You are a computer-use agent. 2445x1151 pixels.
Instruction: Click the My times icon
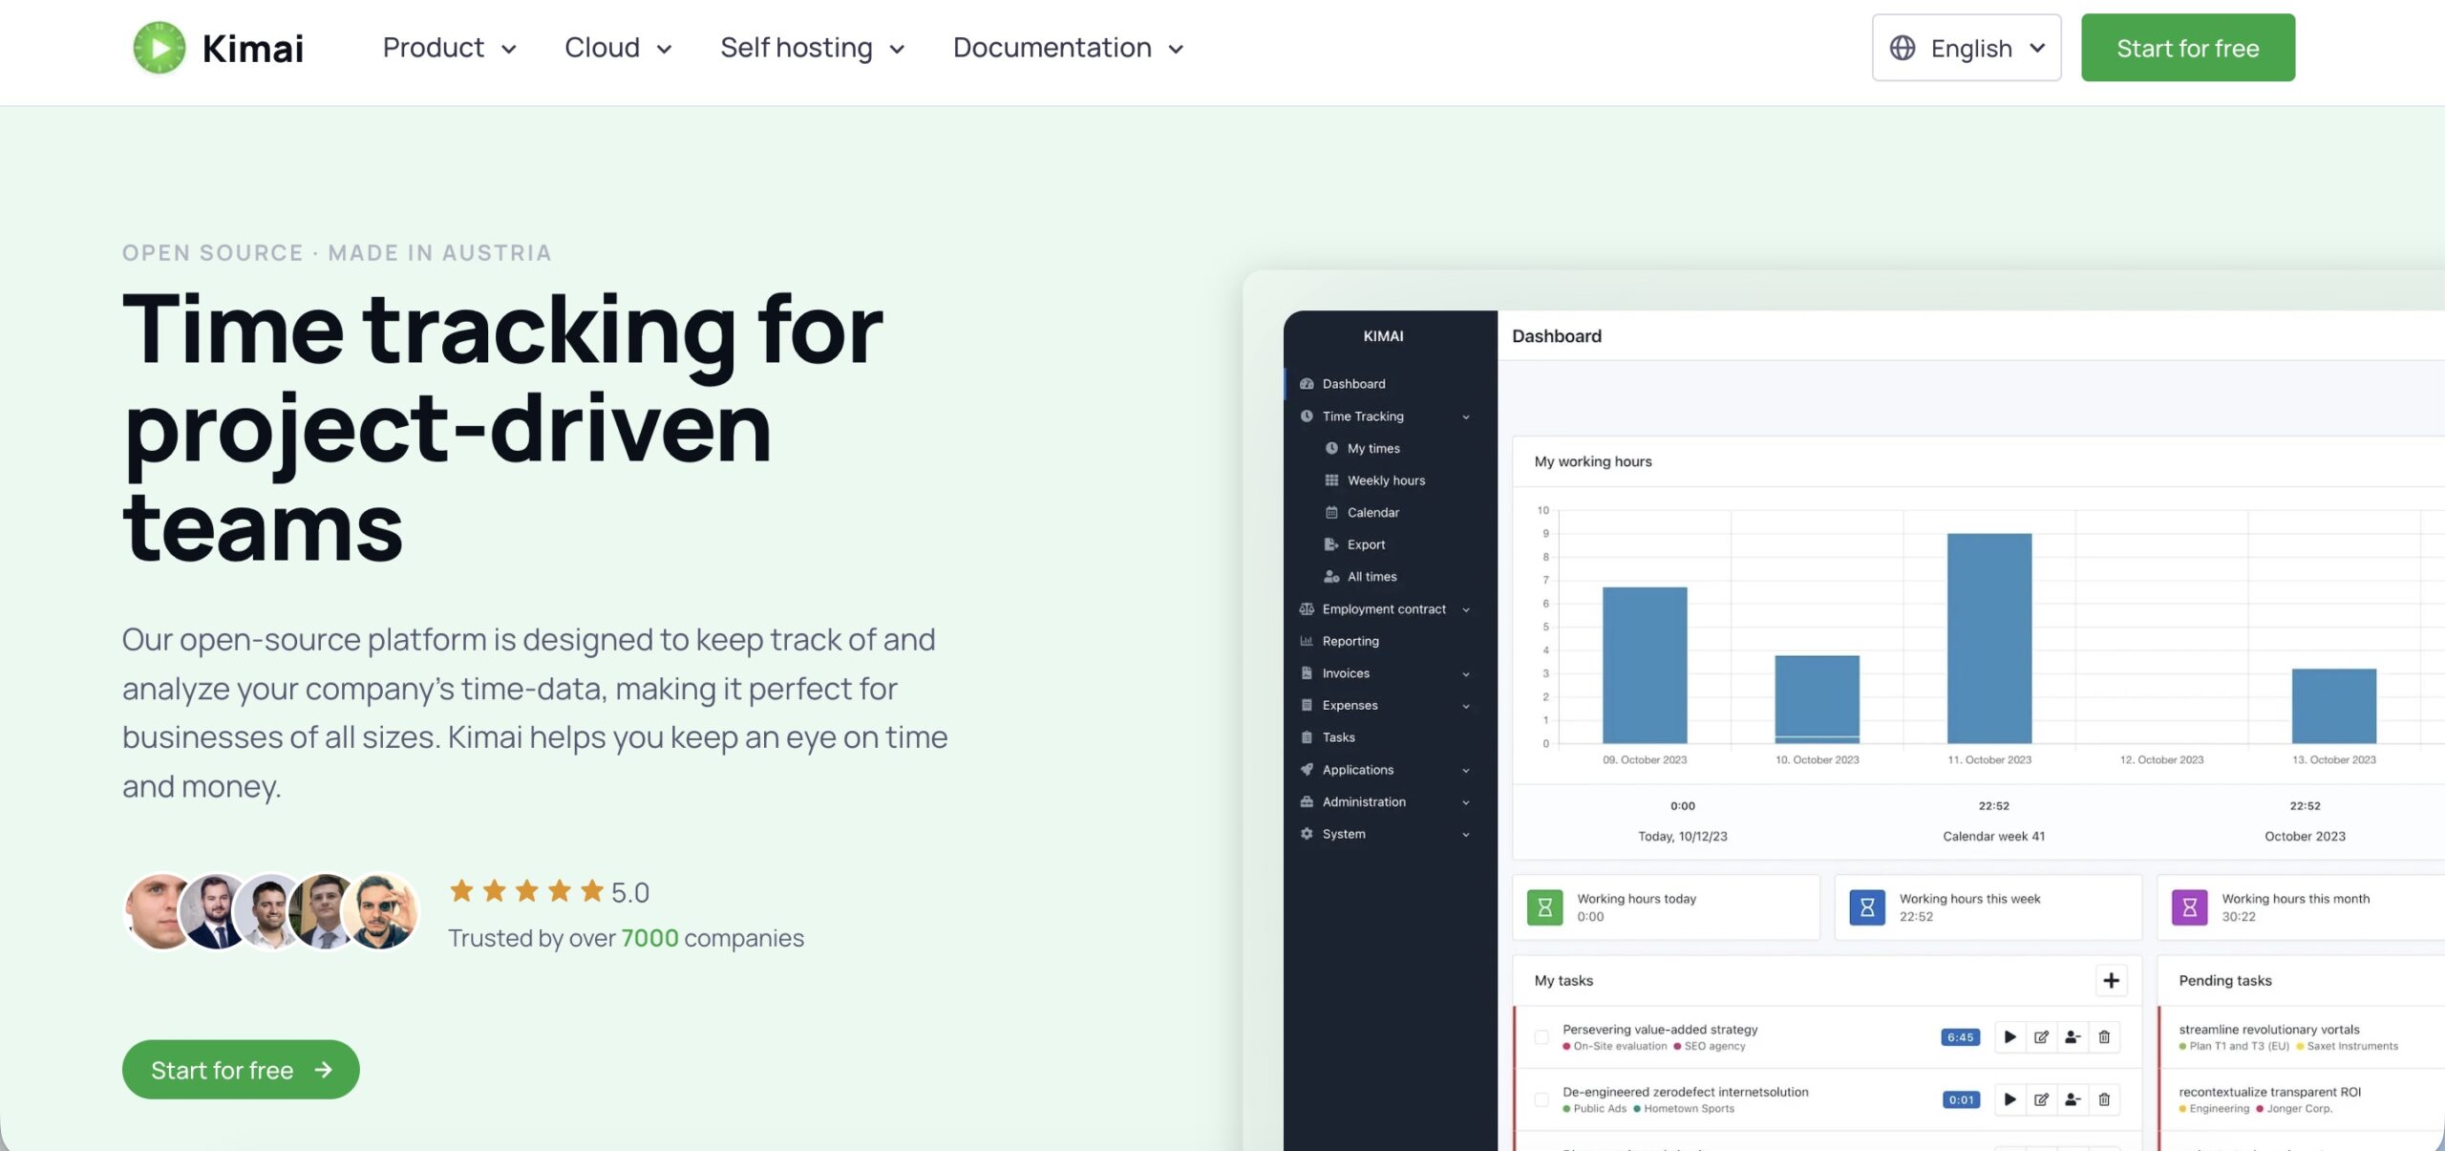(x=1331, y=448)
